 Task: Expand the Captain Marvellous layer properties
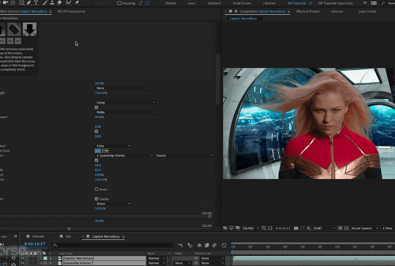coord(41,258)
